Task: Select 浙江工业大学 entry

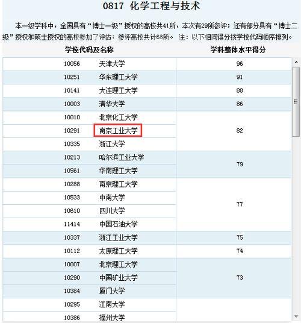Action: [x=118, y=237]
